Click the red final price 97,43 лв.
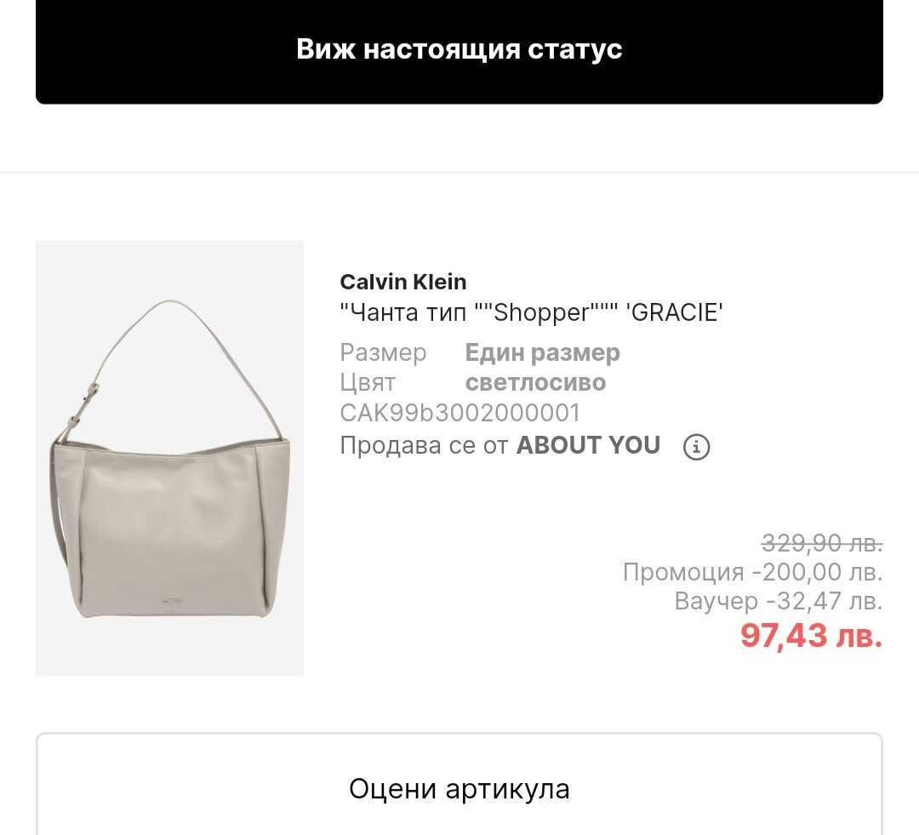The height and width of the screenshot is (835, 919). click(810, 635)
